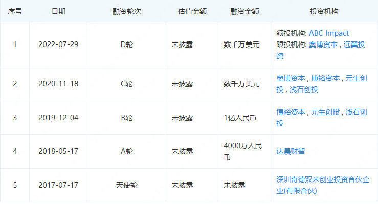378x204 pixels.
Task: Open 博裕资本 link in B轮 row
Action: [291, 112]
